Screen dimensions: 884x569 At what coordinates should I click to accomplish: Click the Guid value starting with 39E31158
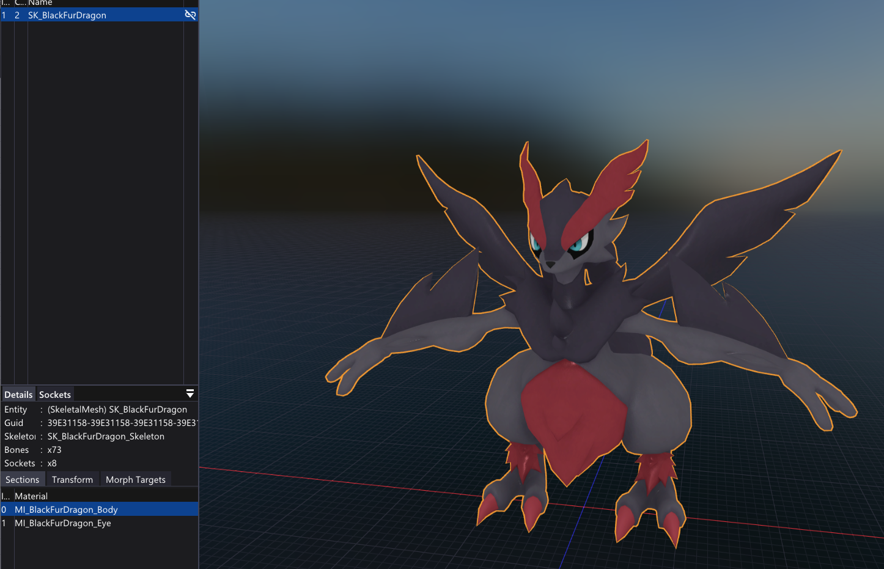(x=122, y=422)
